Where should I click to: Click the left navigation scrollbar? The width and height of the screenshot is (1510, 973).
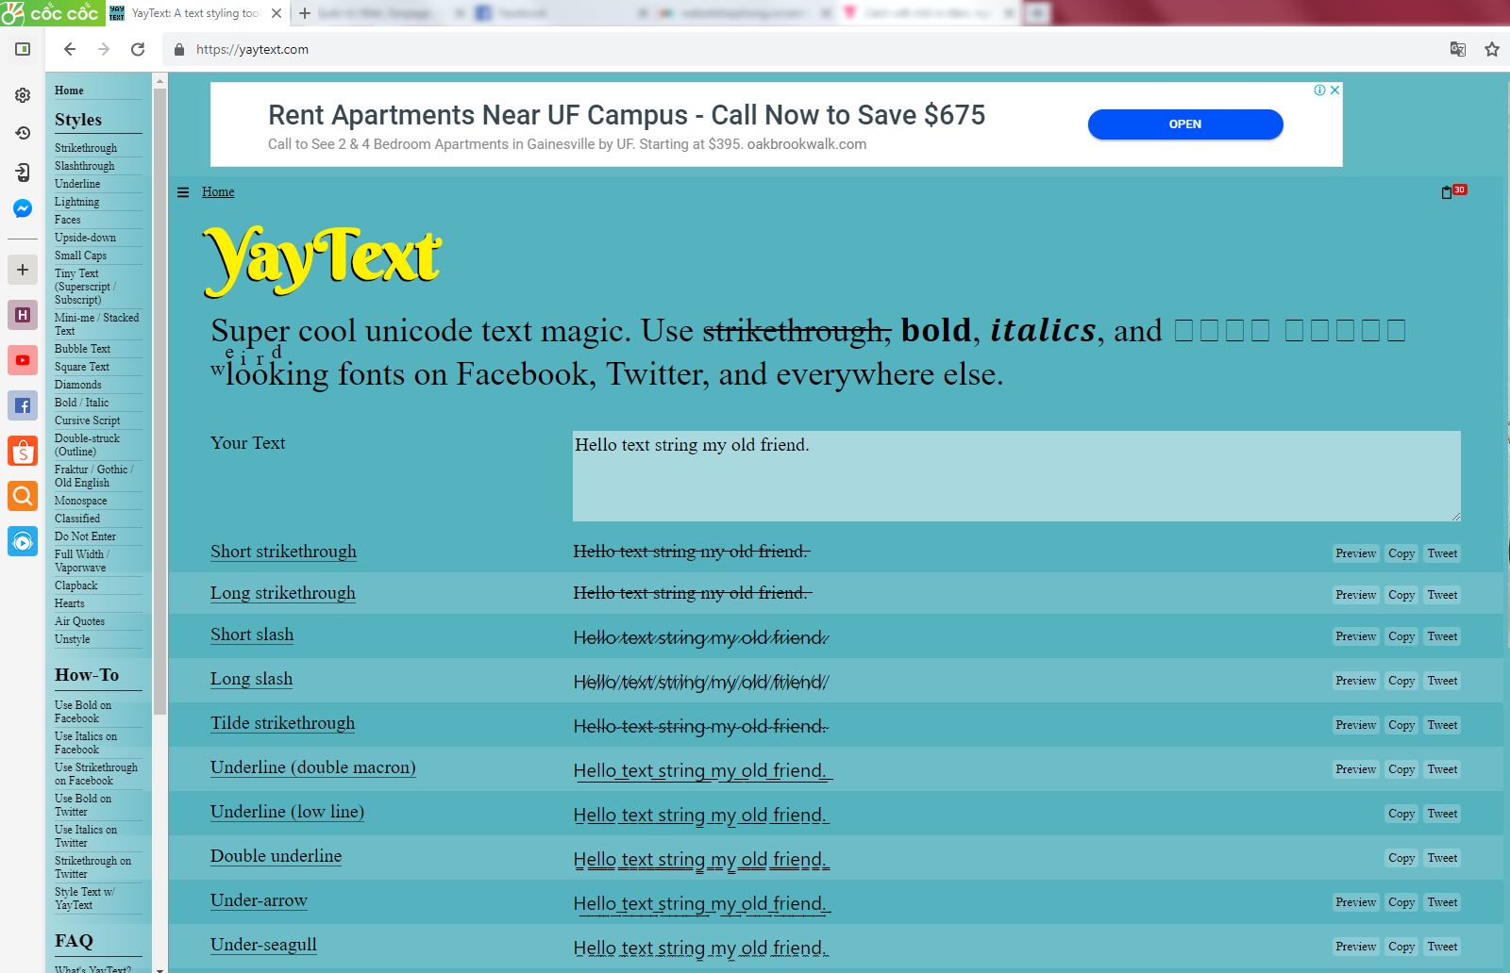[159, 403]
